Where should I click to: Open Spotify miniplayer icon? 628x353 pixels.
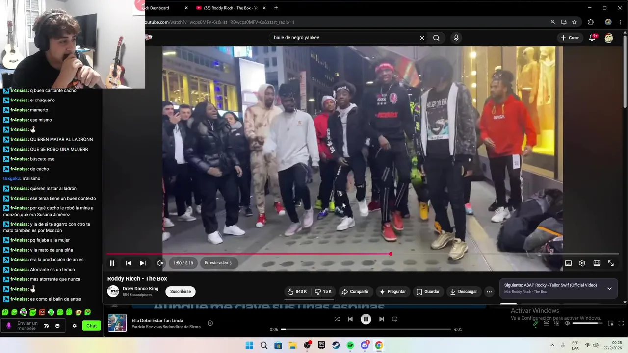coord(611,323)
